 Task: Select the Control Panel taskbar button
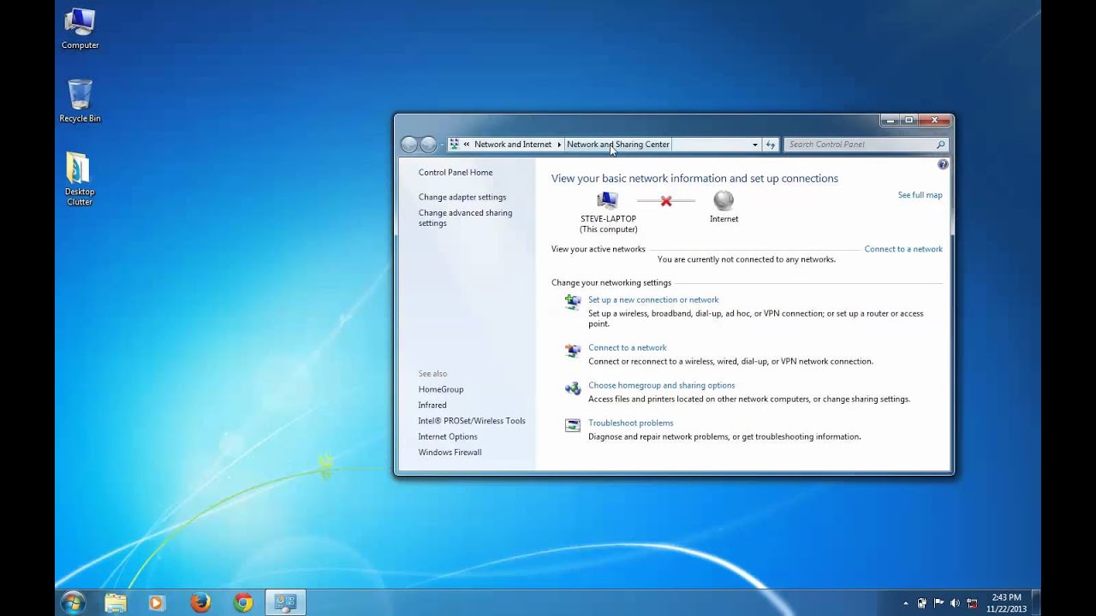pyautogui.click(x=285, y=603)
